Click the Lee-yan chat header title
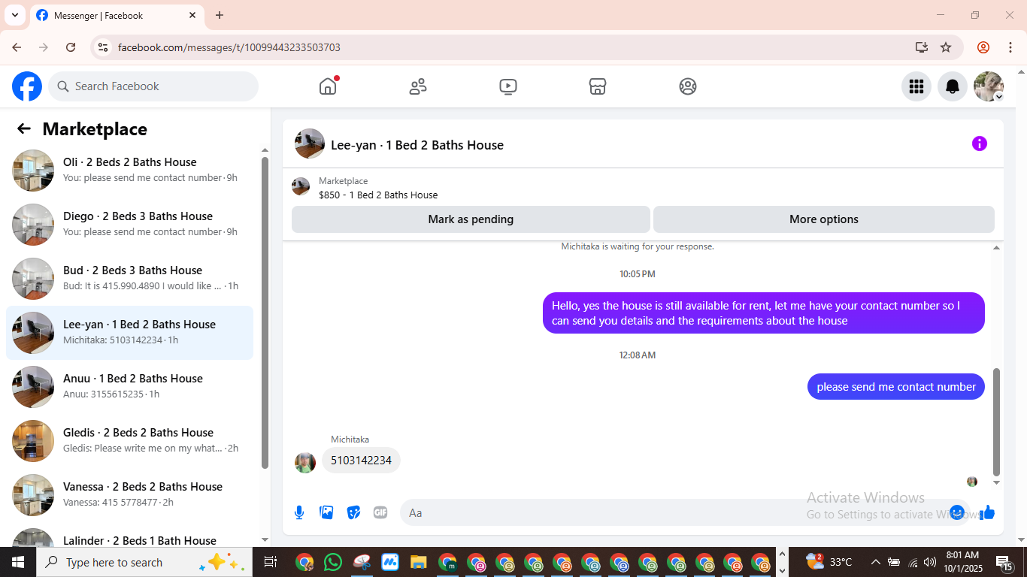The image size is (1027, 577). point(417,145)
